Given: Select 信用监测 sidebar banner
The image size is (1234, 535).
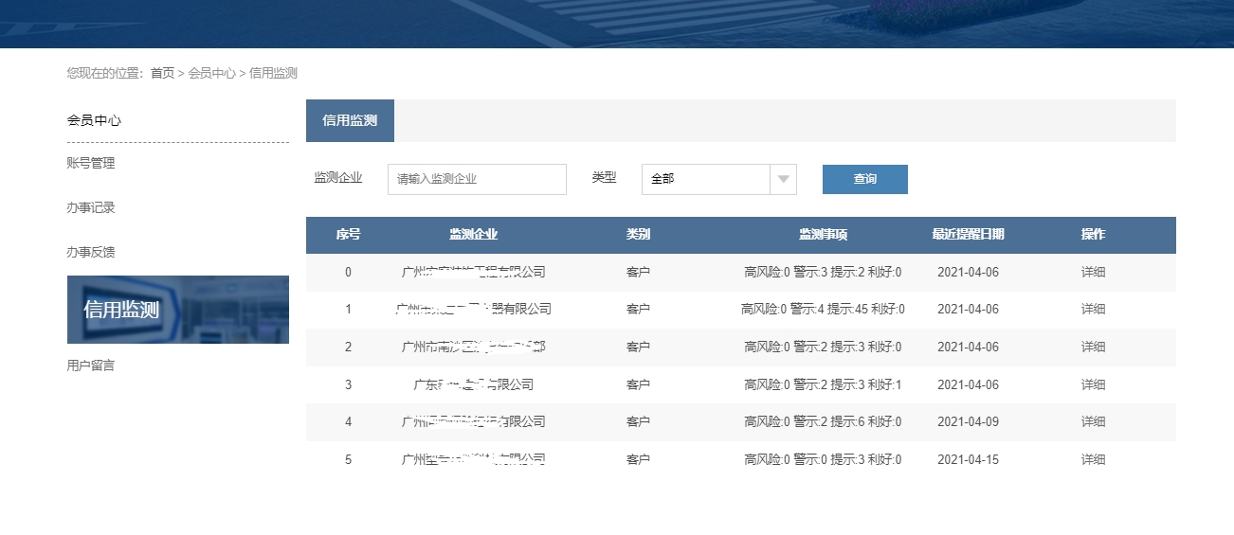Looking at the screenshot, I should pyautogui.click(x=178, y=310).
